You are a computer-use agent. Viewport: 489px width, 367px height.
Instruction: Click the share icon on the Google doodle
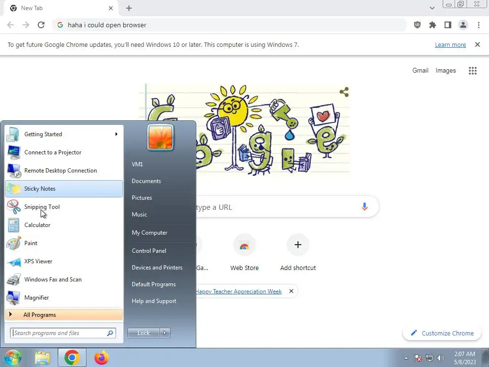(x=344, y=92)
